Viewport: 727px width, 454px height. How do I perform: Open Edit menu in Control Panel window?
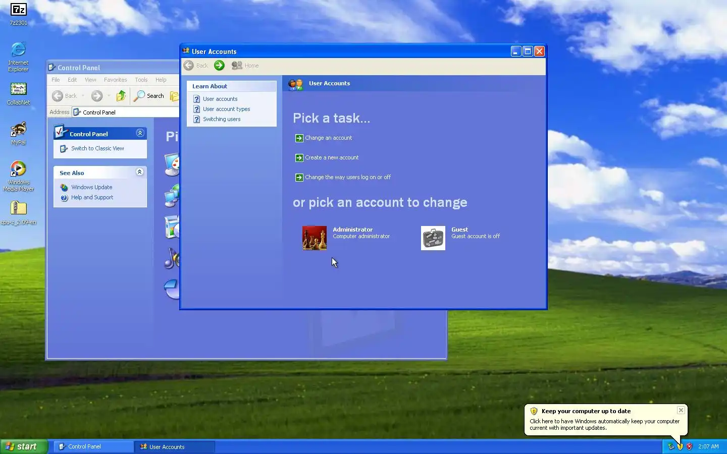tap(72, 80)
